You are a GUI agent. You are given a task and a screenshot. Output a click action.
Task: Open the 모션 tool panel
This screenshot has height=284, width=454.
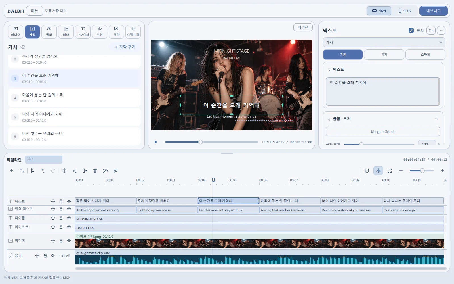tap(100, 32)
